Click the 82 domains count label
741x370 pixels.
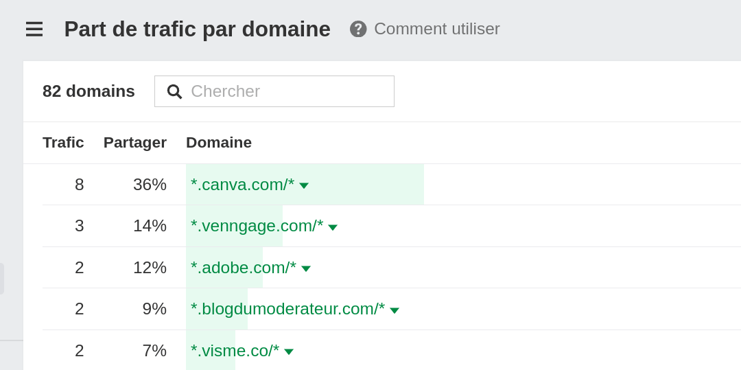pyautogui.click(x=89, y=91)
